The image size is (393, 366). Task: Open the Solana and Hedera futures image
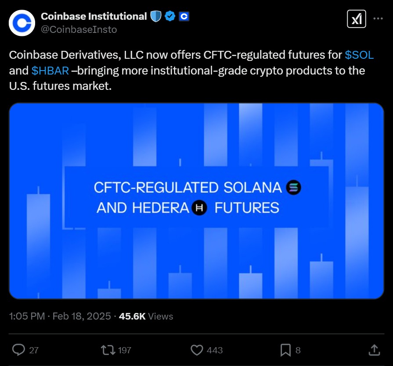coord(196,201)
